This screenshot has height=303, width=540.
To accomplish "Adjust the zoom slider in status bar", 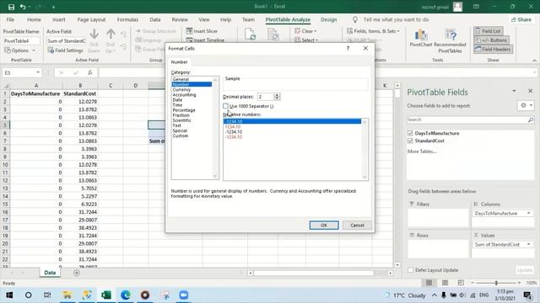I will click(496, 283).
